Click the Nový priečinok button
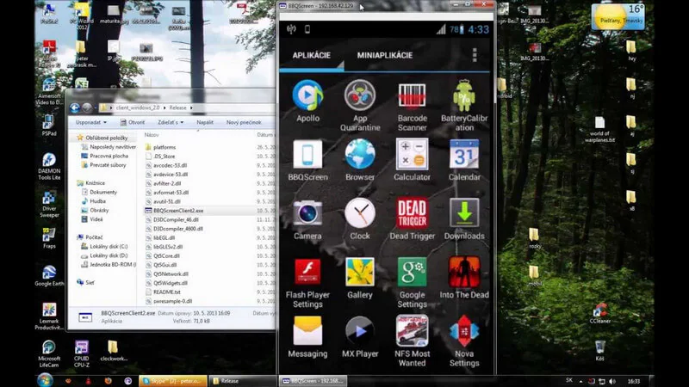Screen dimensions: 689x387 (x=244, y=122)
